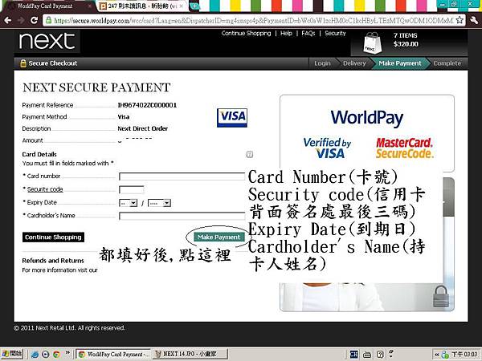Open the Security link in header
The height and width of the screenshot is (361, 482).
(x=335, y=33)
